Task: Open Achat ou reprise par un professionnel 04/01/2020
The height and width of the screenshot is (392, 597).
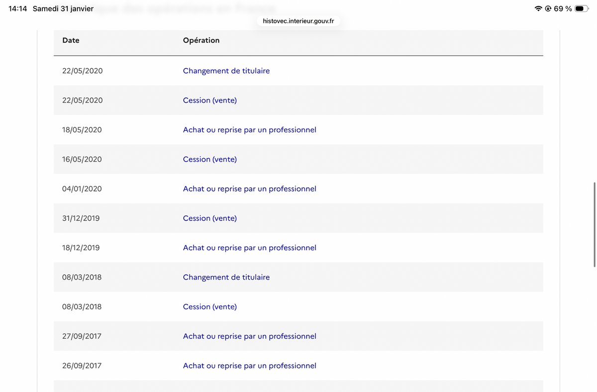Action: coord(250,189)
